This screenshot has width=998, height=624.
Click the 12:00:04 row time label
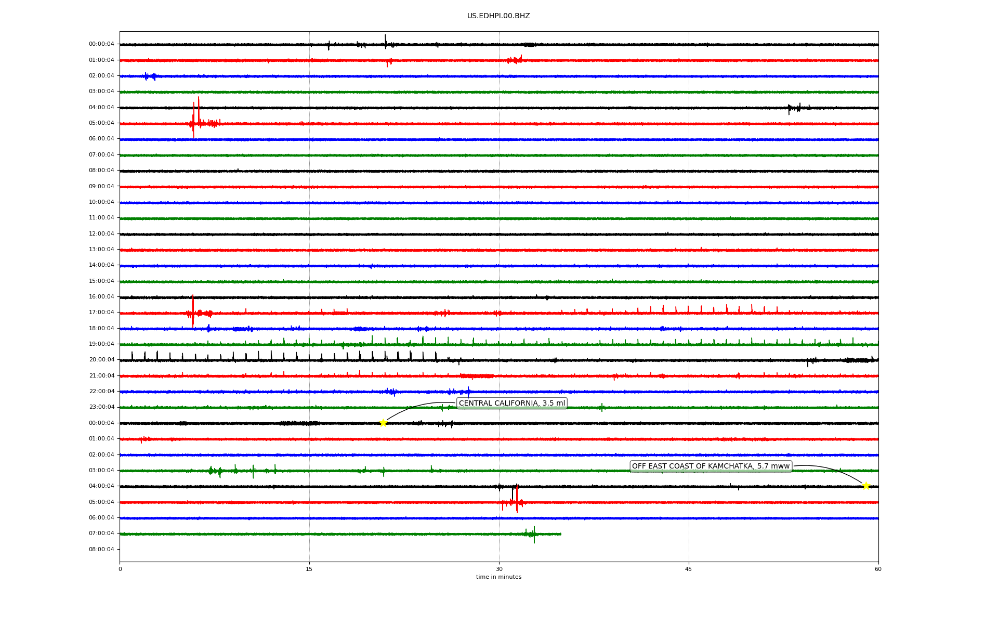tap(101, 233)
